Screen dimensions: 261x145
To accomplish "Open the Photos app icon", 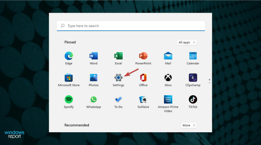I will tap(94, 78).
